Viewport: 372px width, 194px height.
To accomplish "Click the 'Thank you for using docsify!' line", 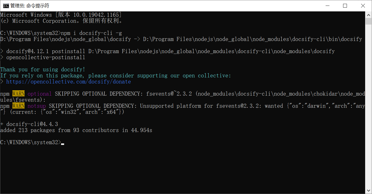I will [x=43, y=70].
